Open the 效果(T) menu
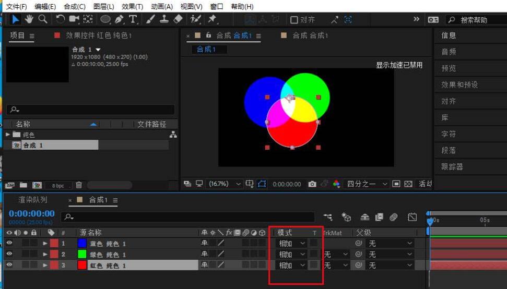Image resolution: width=507 pixels, height=289 pixels. [132, 7]
